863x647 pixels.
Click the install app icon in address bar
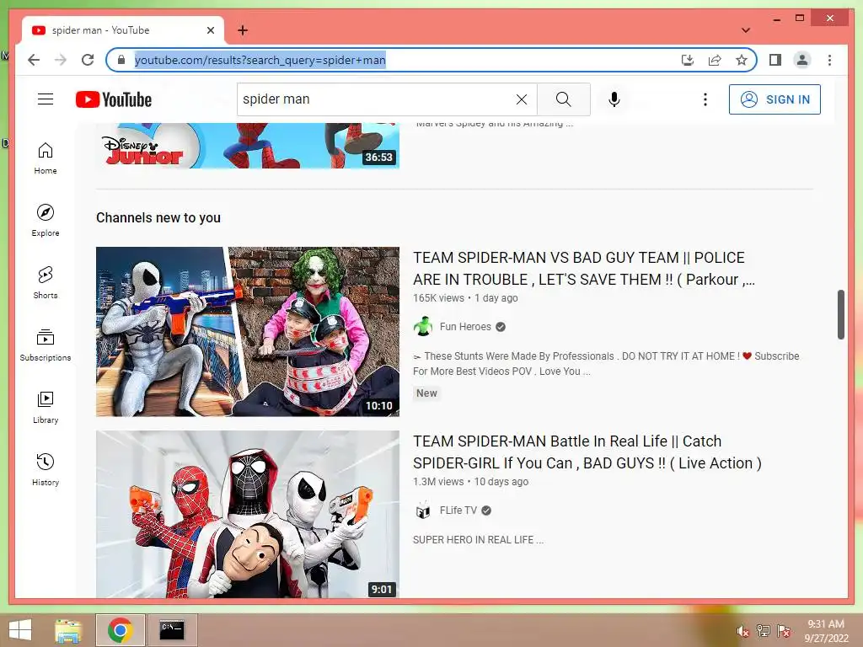click(688, 60)
